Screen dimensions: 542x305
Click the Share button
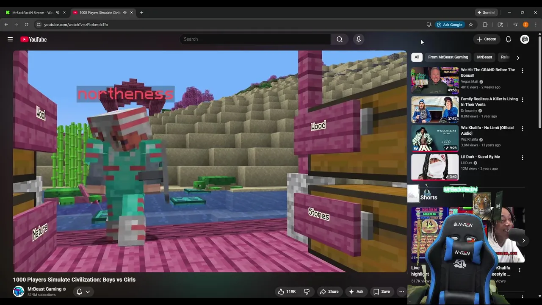[329, 291]
